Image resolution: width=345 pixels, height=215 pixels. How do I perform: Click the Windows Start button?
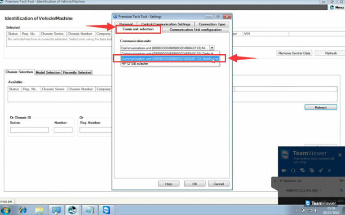(x=6, y=210)
